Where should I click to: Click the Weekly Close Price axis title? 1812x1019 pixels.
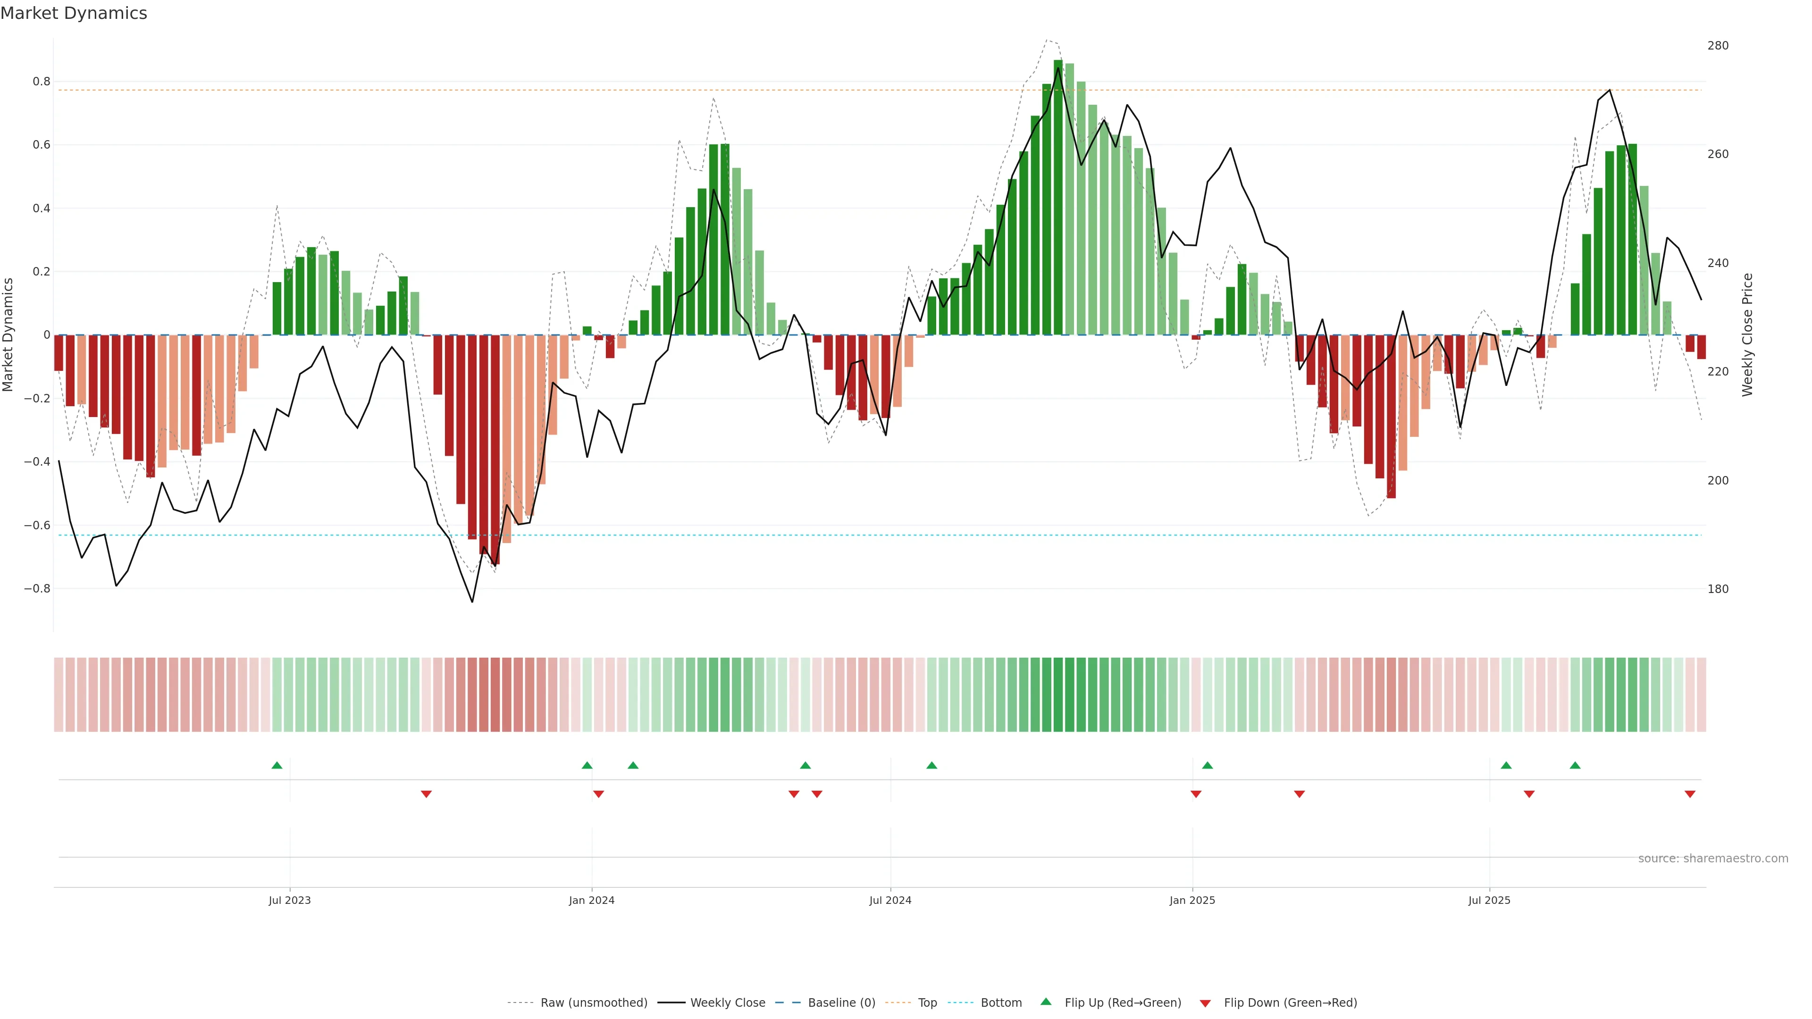[x=1747, y=335]
